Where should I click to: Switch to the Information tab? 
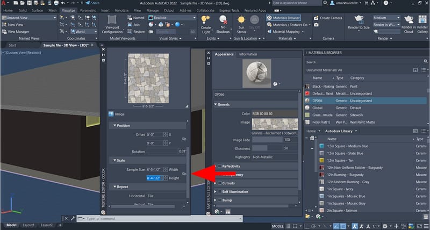pyautogui.click(x=248, y=54)
